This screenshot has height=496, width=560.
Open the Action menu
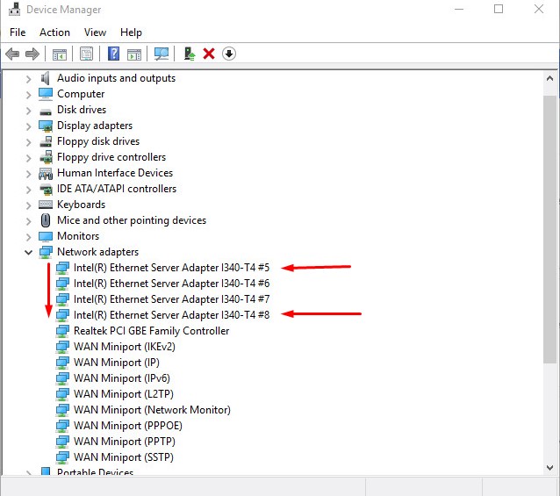(x=54, y=32)
